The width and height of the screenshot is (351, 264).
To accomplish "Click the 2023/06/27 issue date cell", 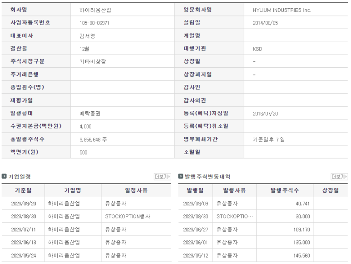I will [196, 229].
